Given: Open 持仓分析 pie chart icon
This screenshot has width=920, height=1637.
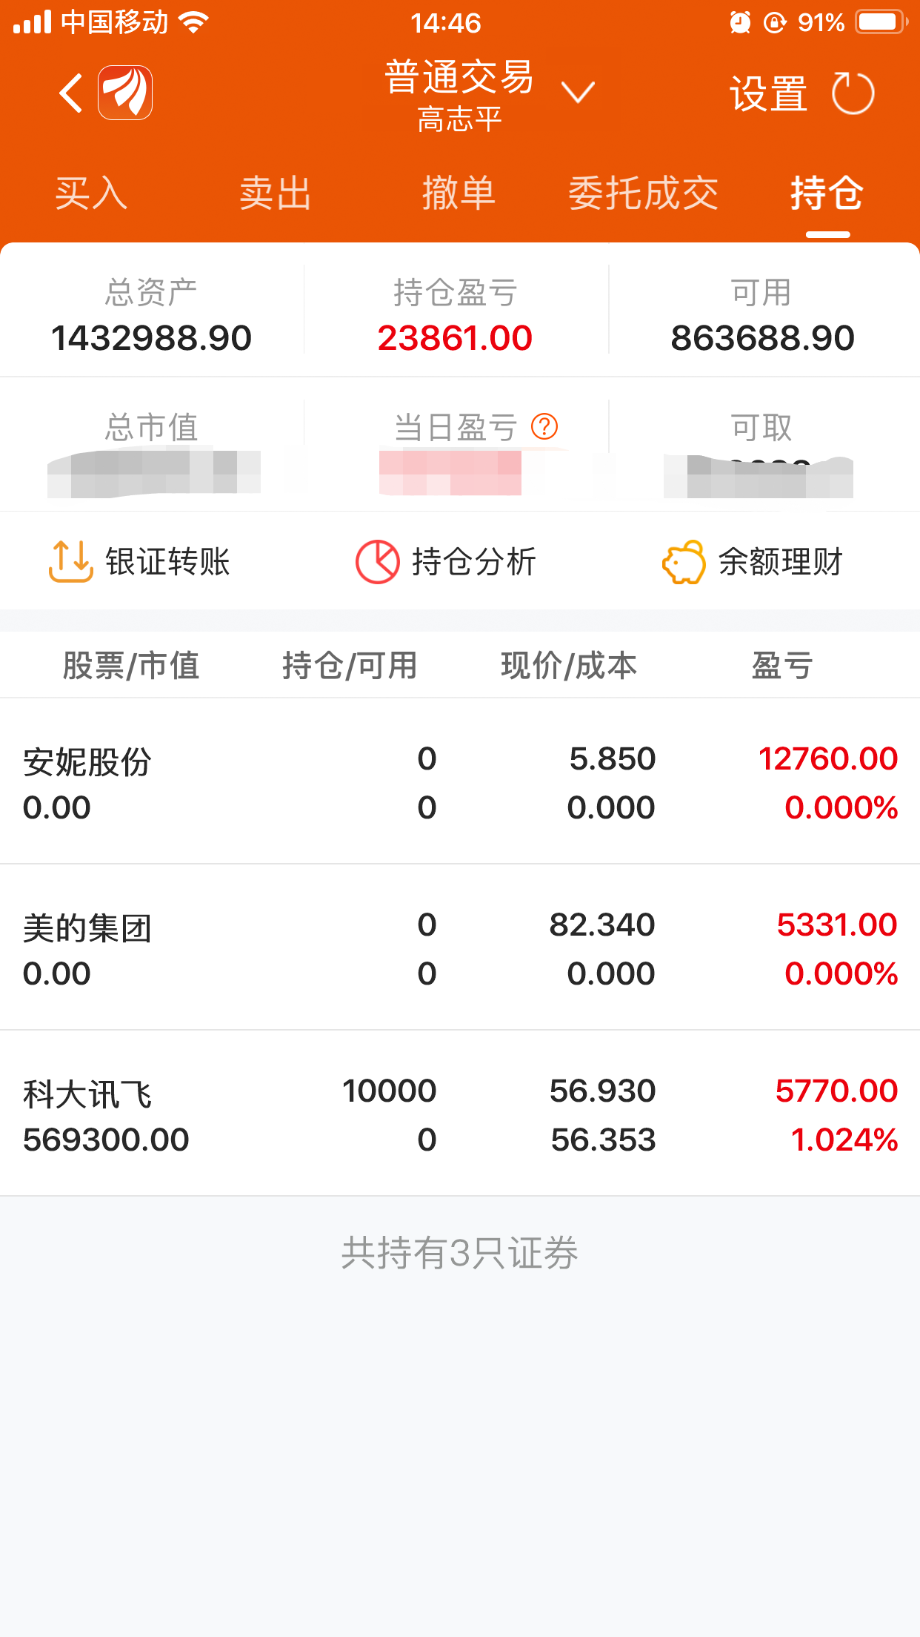Looking at the screenshot, I should 378,561.
